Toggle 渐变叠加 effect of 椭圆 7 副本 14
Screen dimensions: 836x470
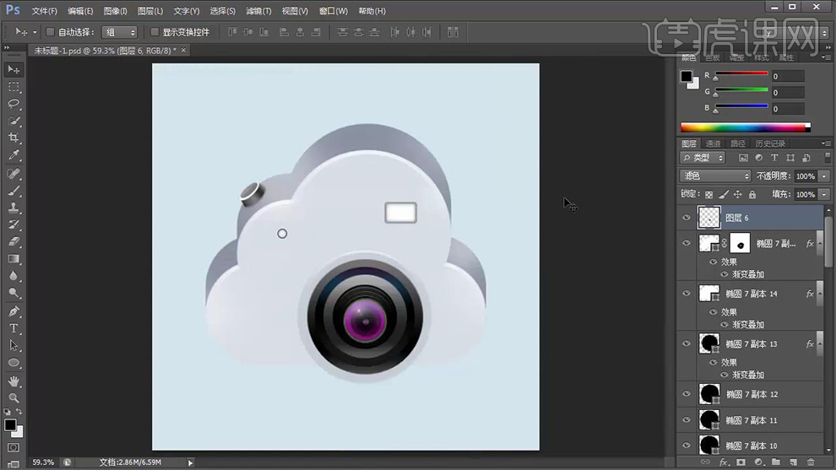click(x=724, y=325)
